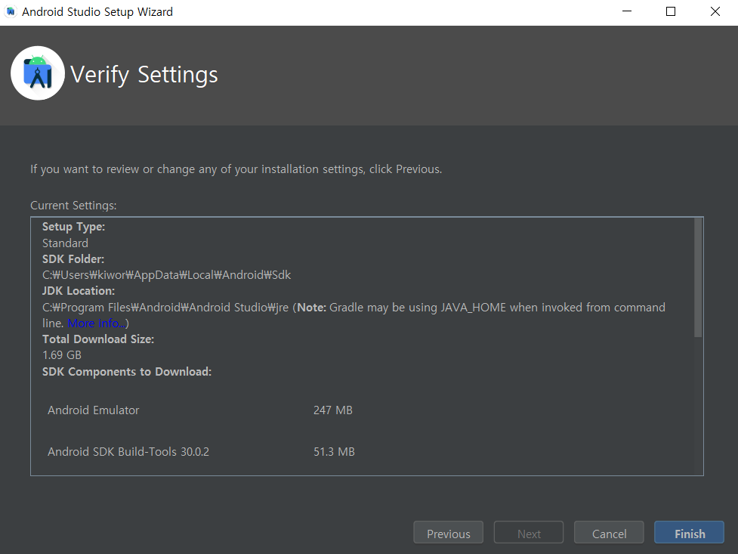The width and height of the screenshot is (738, 554).
Task: Click the JDK Location heading
Action: click(79, 291)
